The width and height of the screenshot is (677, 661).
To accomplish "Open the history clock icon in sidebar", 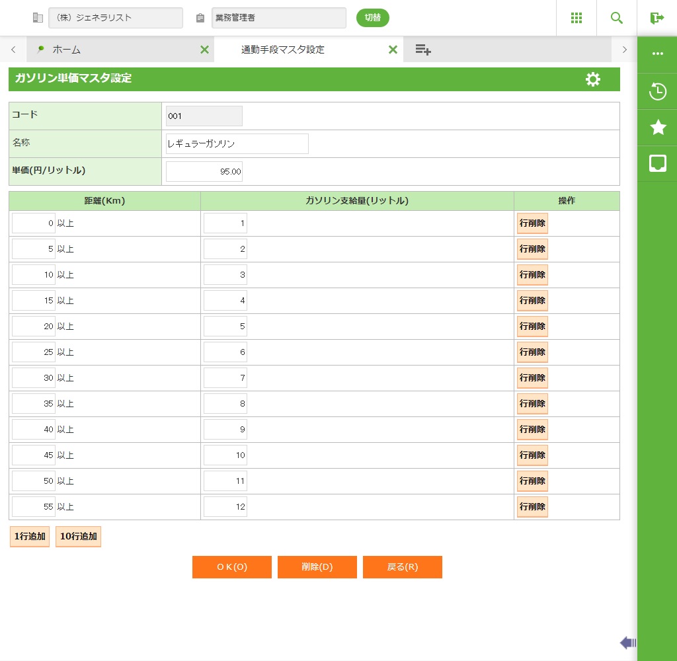I will 658,91.
